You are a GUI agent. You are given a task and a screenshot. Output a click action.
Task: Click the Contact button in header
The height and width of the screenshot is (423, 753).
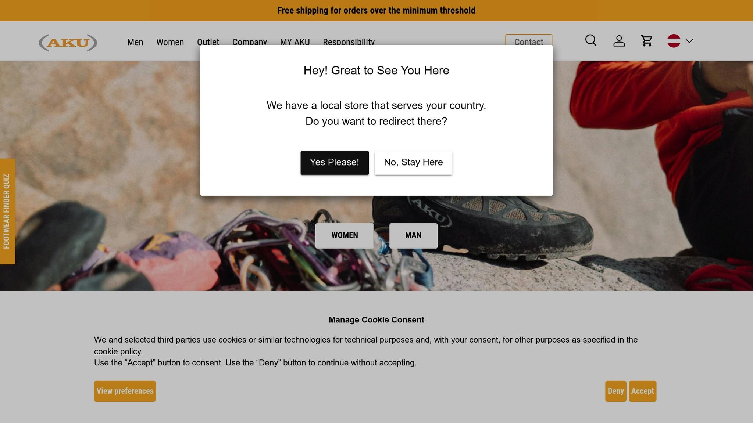pos(529,40)
